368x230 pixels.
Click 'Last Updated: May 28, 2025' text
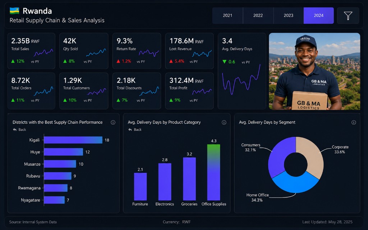pos(327,222)
